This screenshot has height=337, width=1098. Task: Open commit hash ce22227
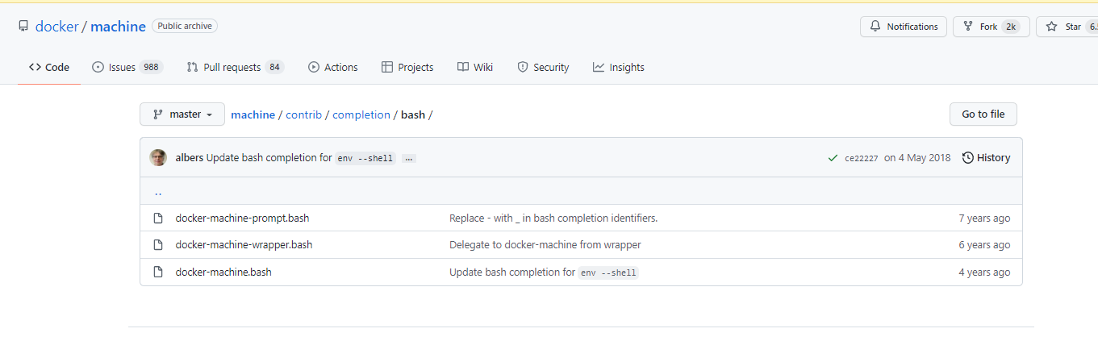click(x=861, y=159)
